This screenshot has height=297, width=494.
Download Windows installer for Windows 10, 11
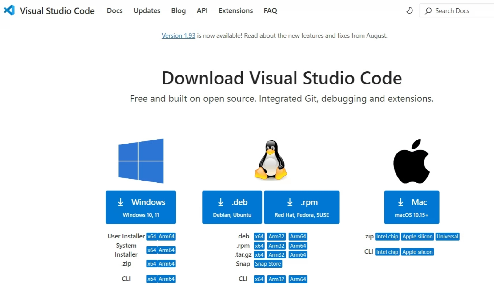click(x=141, y=207)
